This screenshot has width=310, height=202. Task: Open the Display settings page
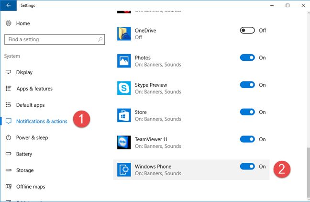pos(24,72)
